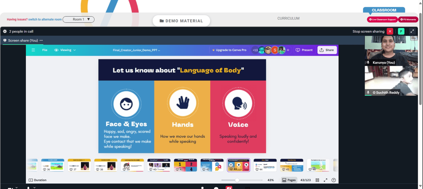The image size is (423, 189).
Task: Click the Karunya (You) video tile
Action: pos(391,51)
